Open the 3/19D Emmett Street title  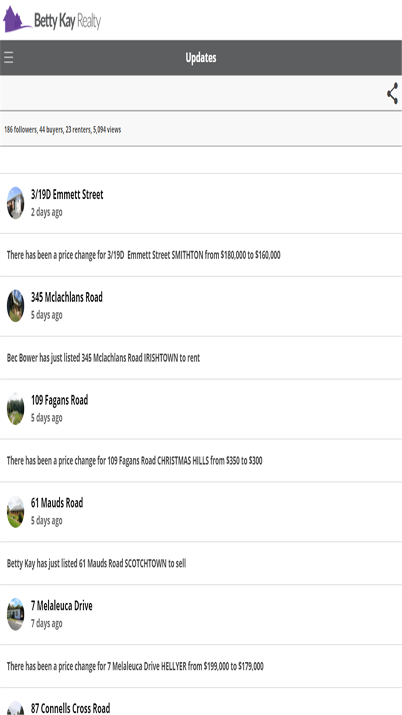click(67, 195)
